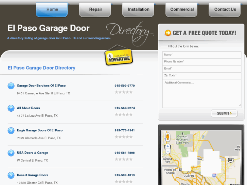Click the Sunland Park label on the map
247x185 pixels.
coord(167,160)
